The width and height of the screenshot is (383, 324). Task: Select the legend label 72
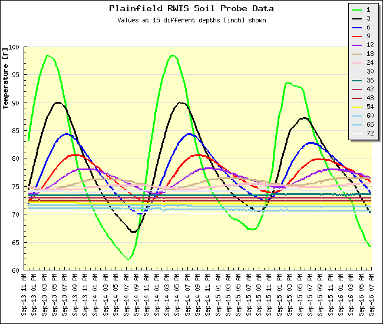coord(369,133)
